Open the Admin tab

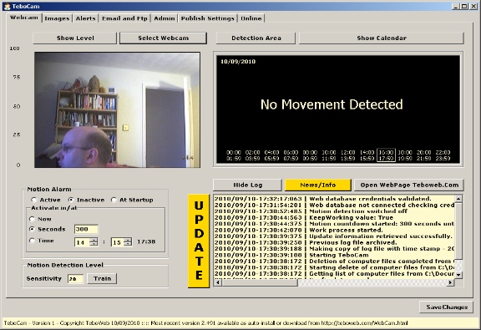[x=165, y=18]
